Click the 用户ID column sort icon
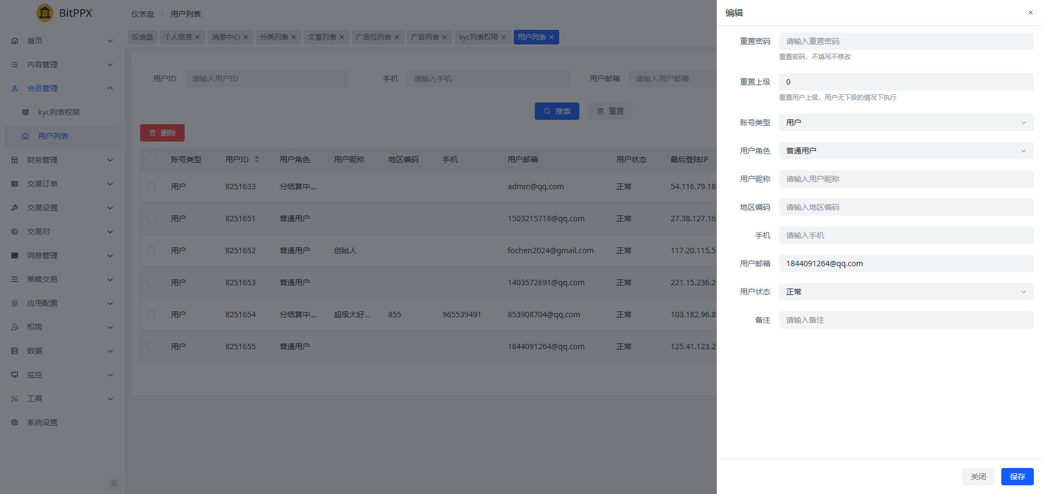 pos(257,159)
